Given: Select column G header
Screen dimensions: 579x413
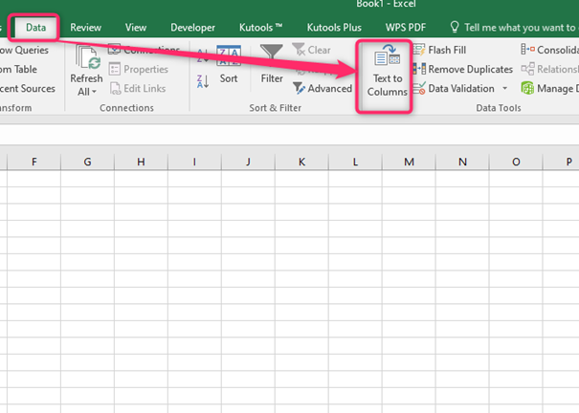Looking at the screenshot, I should 87,162.
